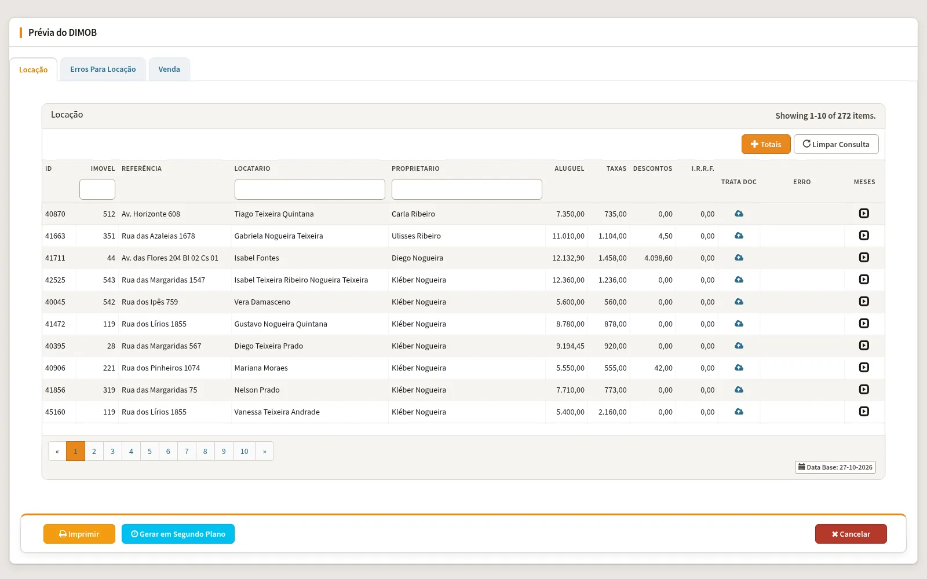Open months icon for Tiago Teixeira Quintana

[x=864, y=214]
